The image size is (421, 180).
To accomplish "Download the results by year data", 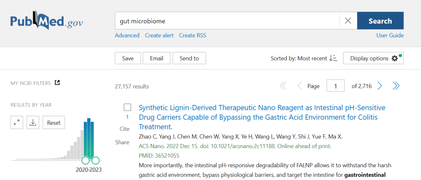I will click(33, 123).
